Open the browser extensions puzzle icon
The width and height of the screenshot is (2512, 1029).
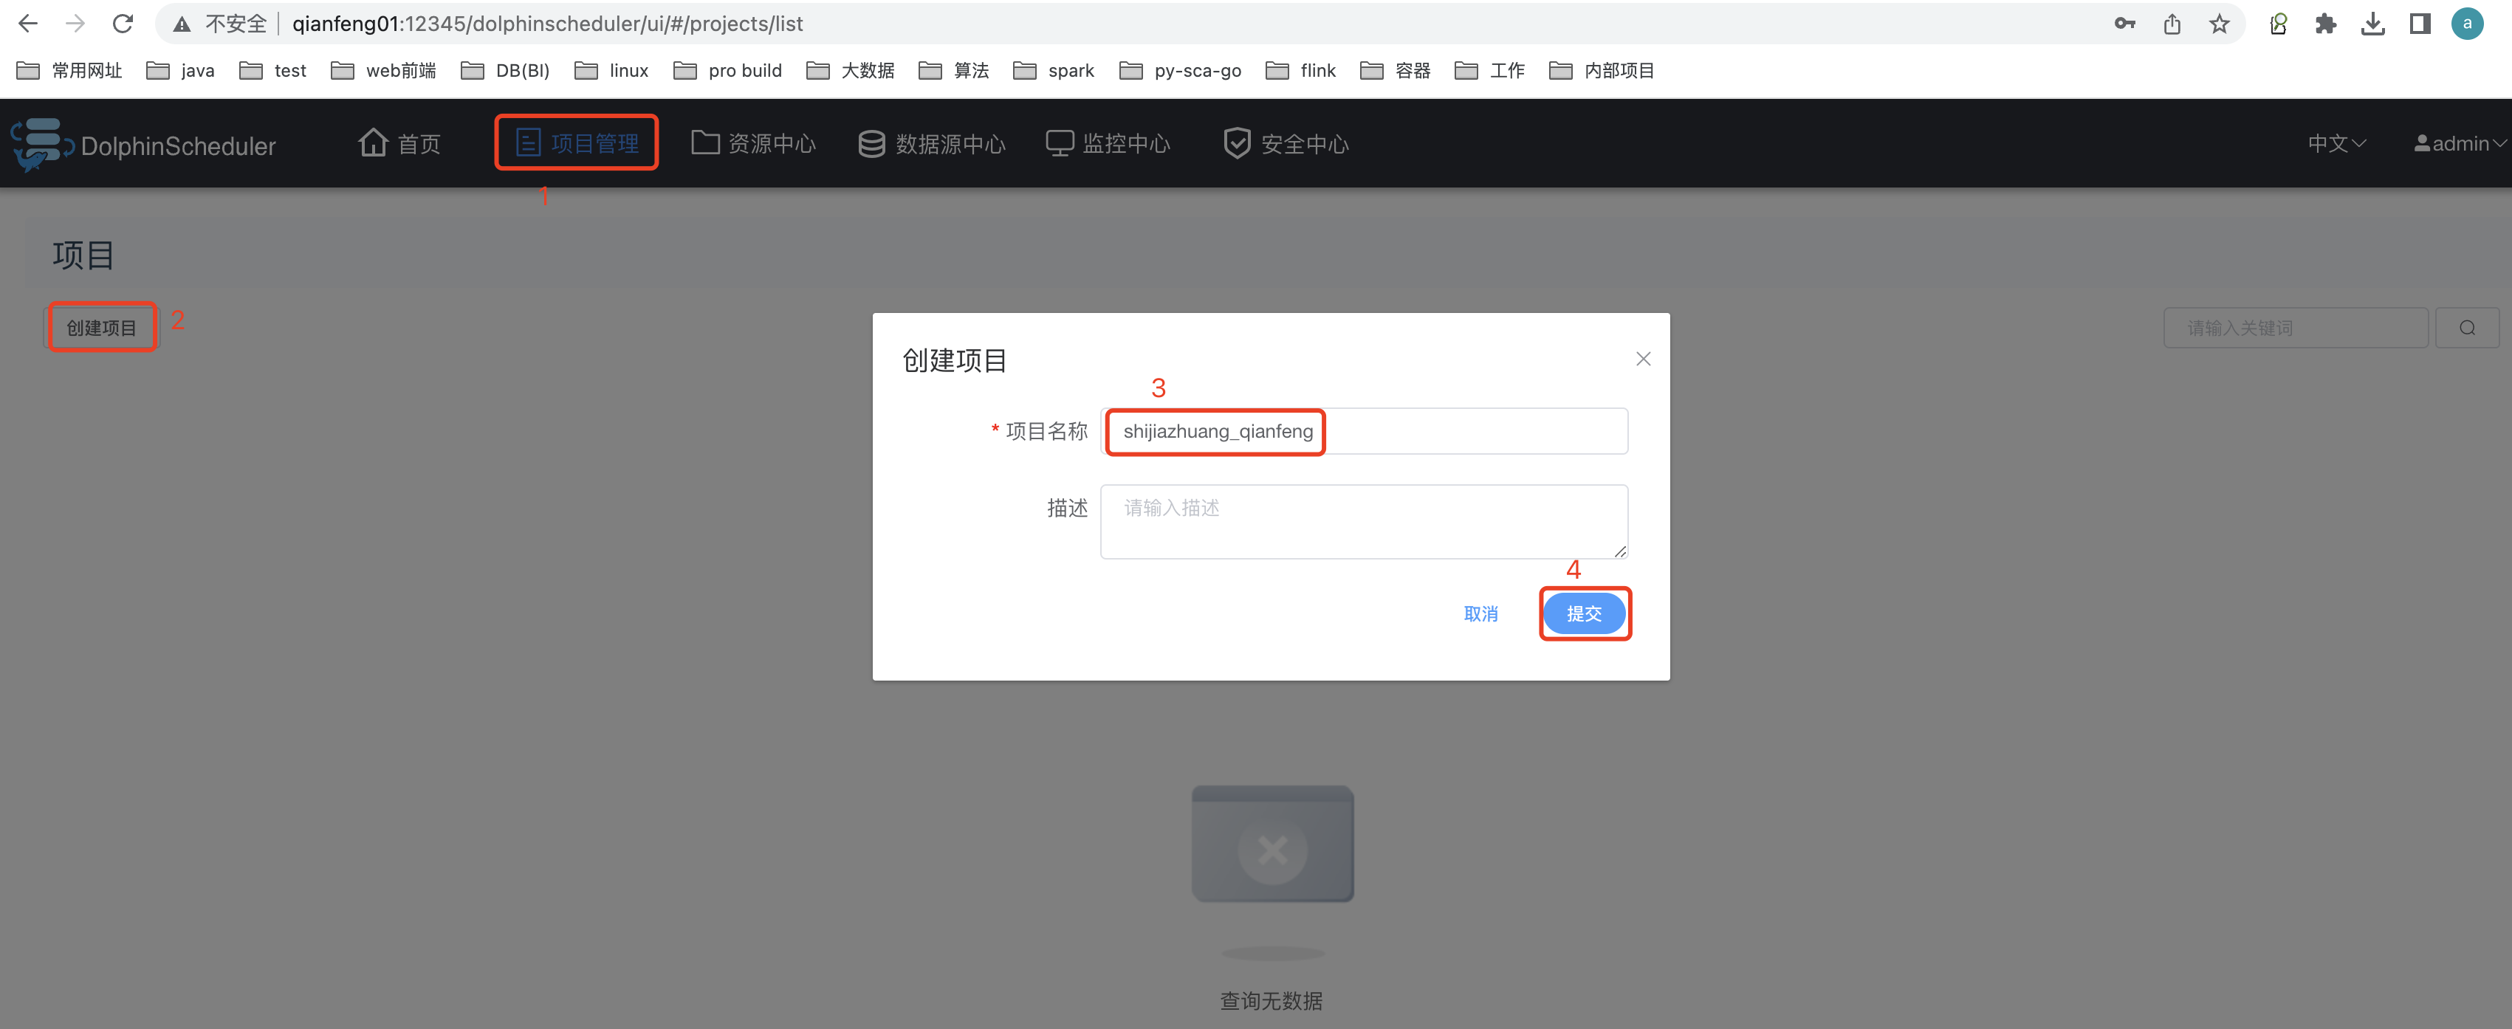tap(2324, 24)
